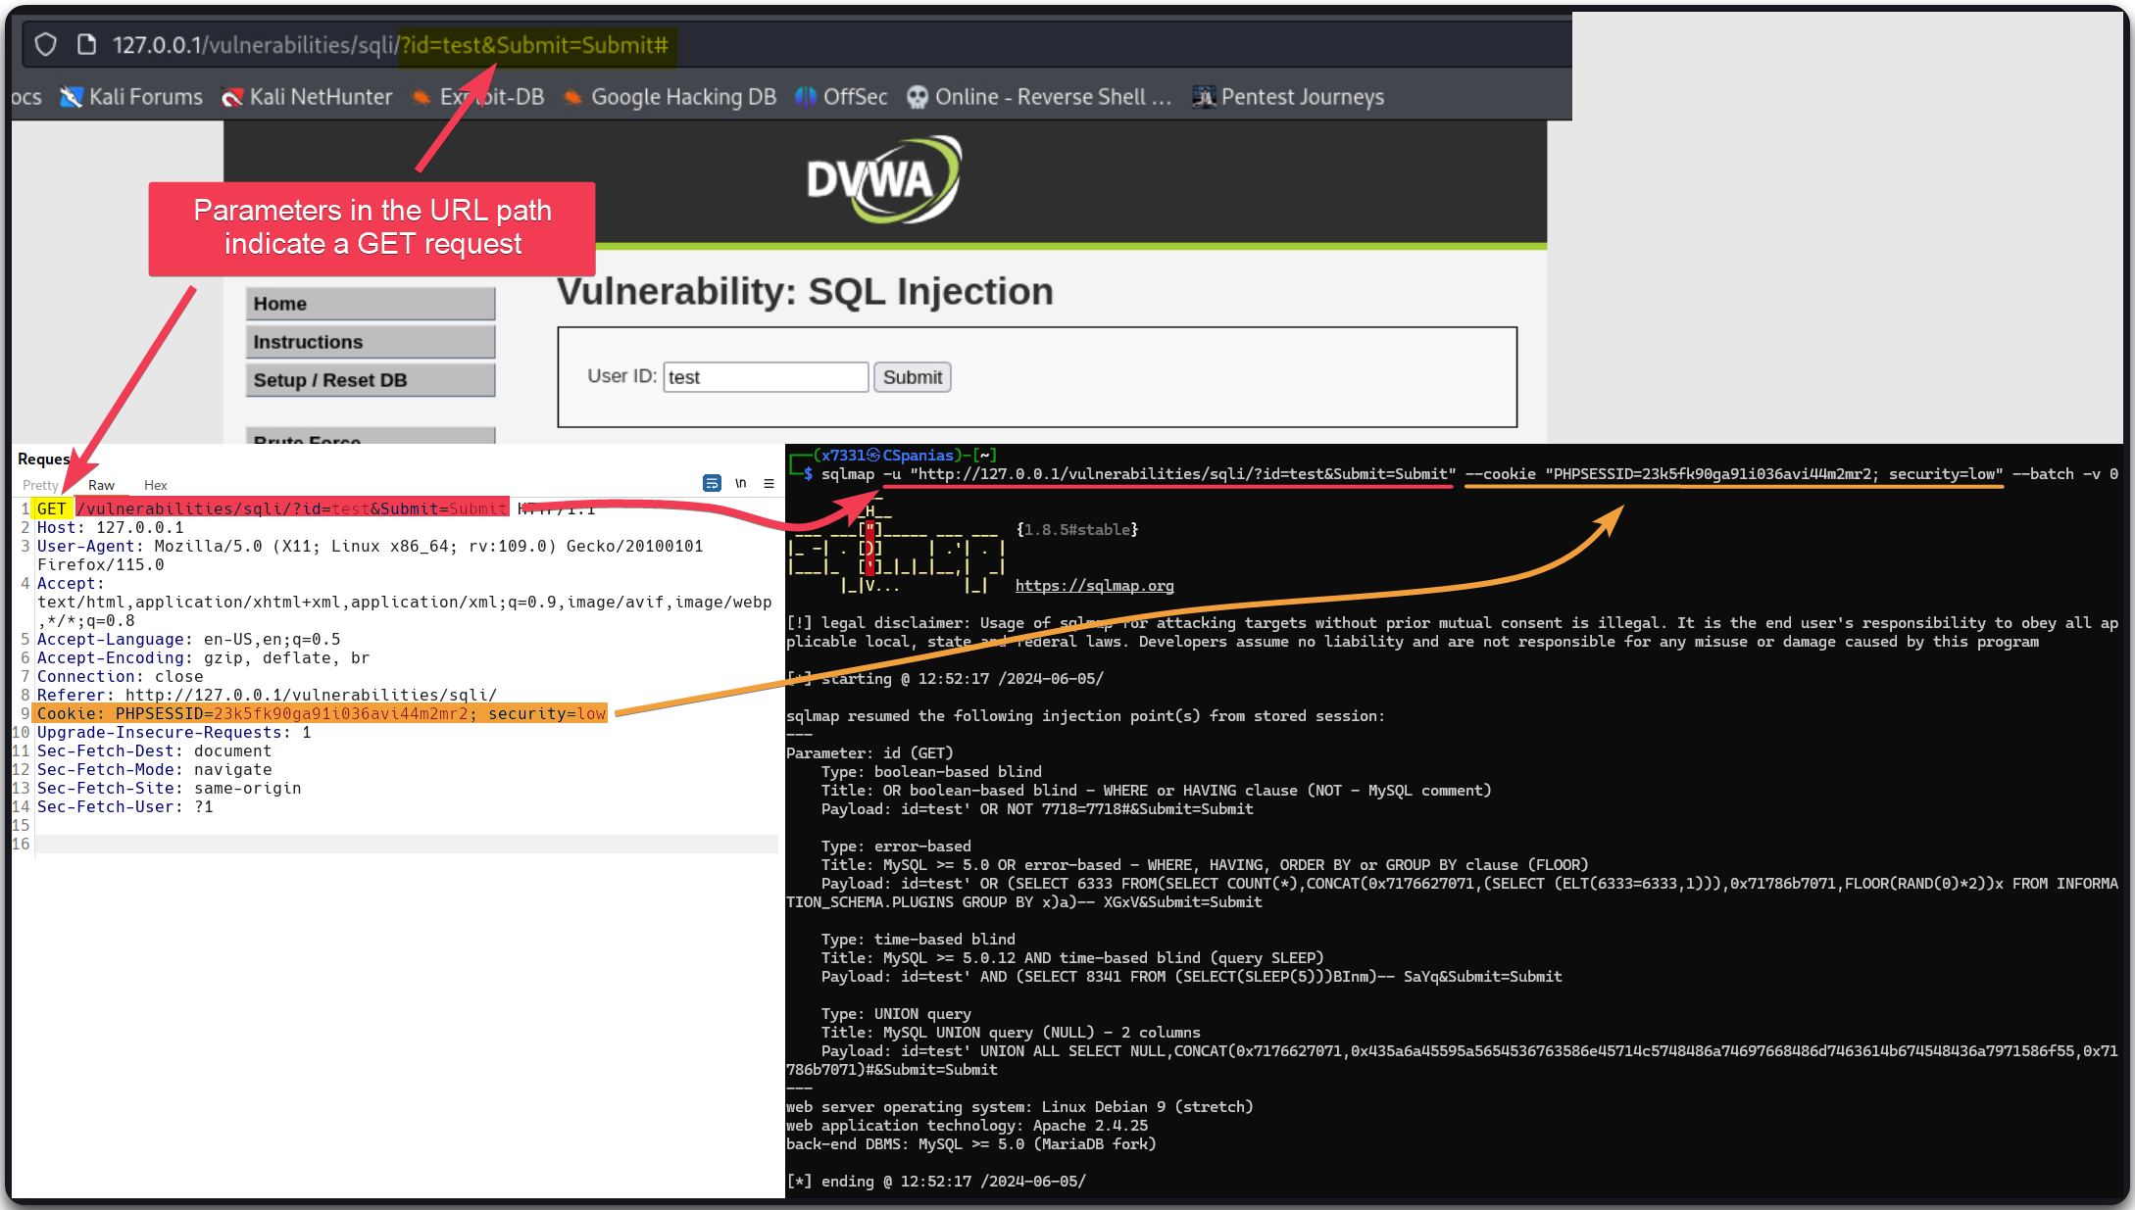Image resolution: width=2135 pixels, height=1210 pixels.
Task: Click the Upgrade-Insecure-Requests header line
Action: point(174,732)
